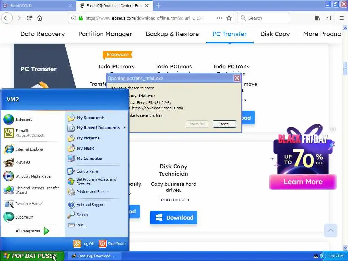
Task: Launch Internet from Start menu
Action: point(33,119)
